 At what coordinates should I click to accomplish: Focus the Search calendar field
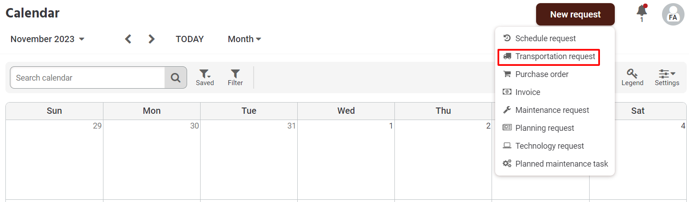(88, 78)
